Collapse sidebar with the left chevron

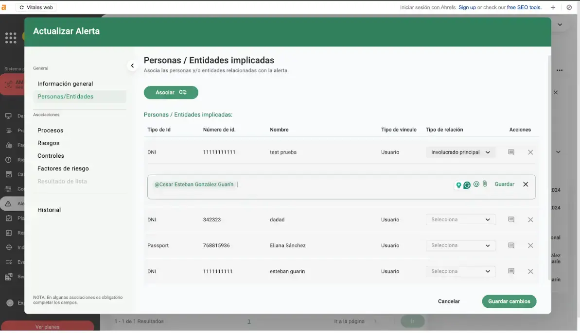[x=132, y=66]
